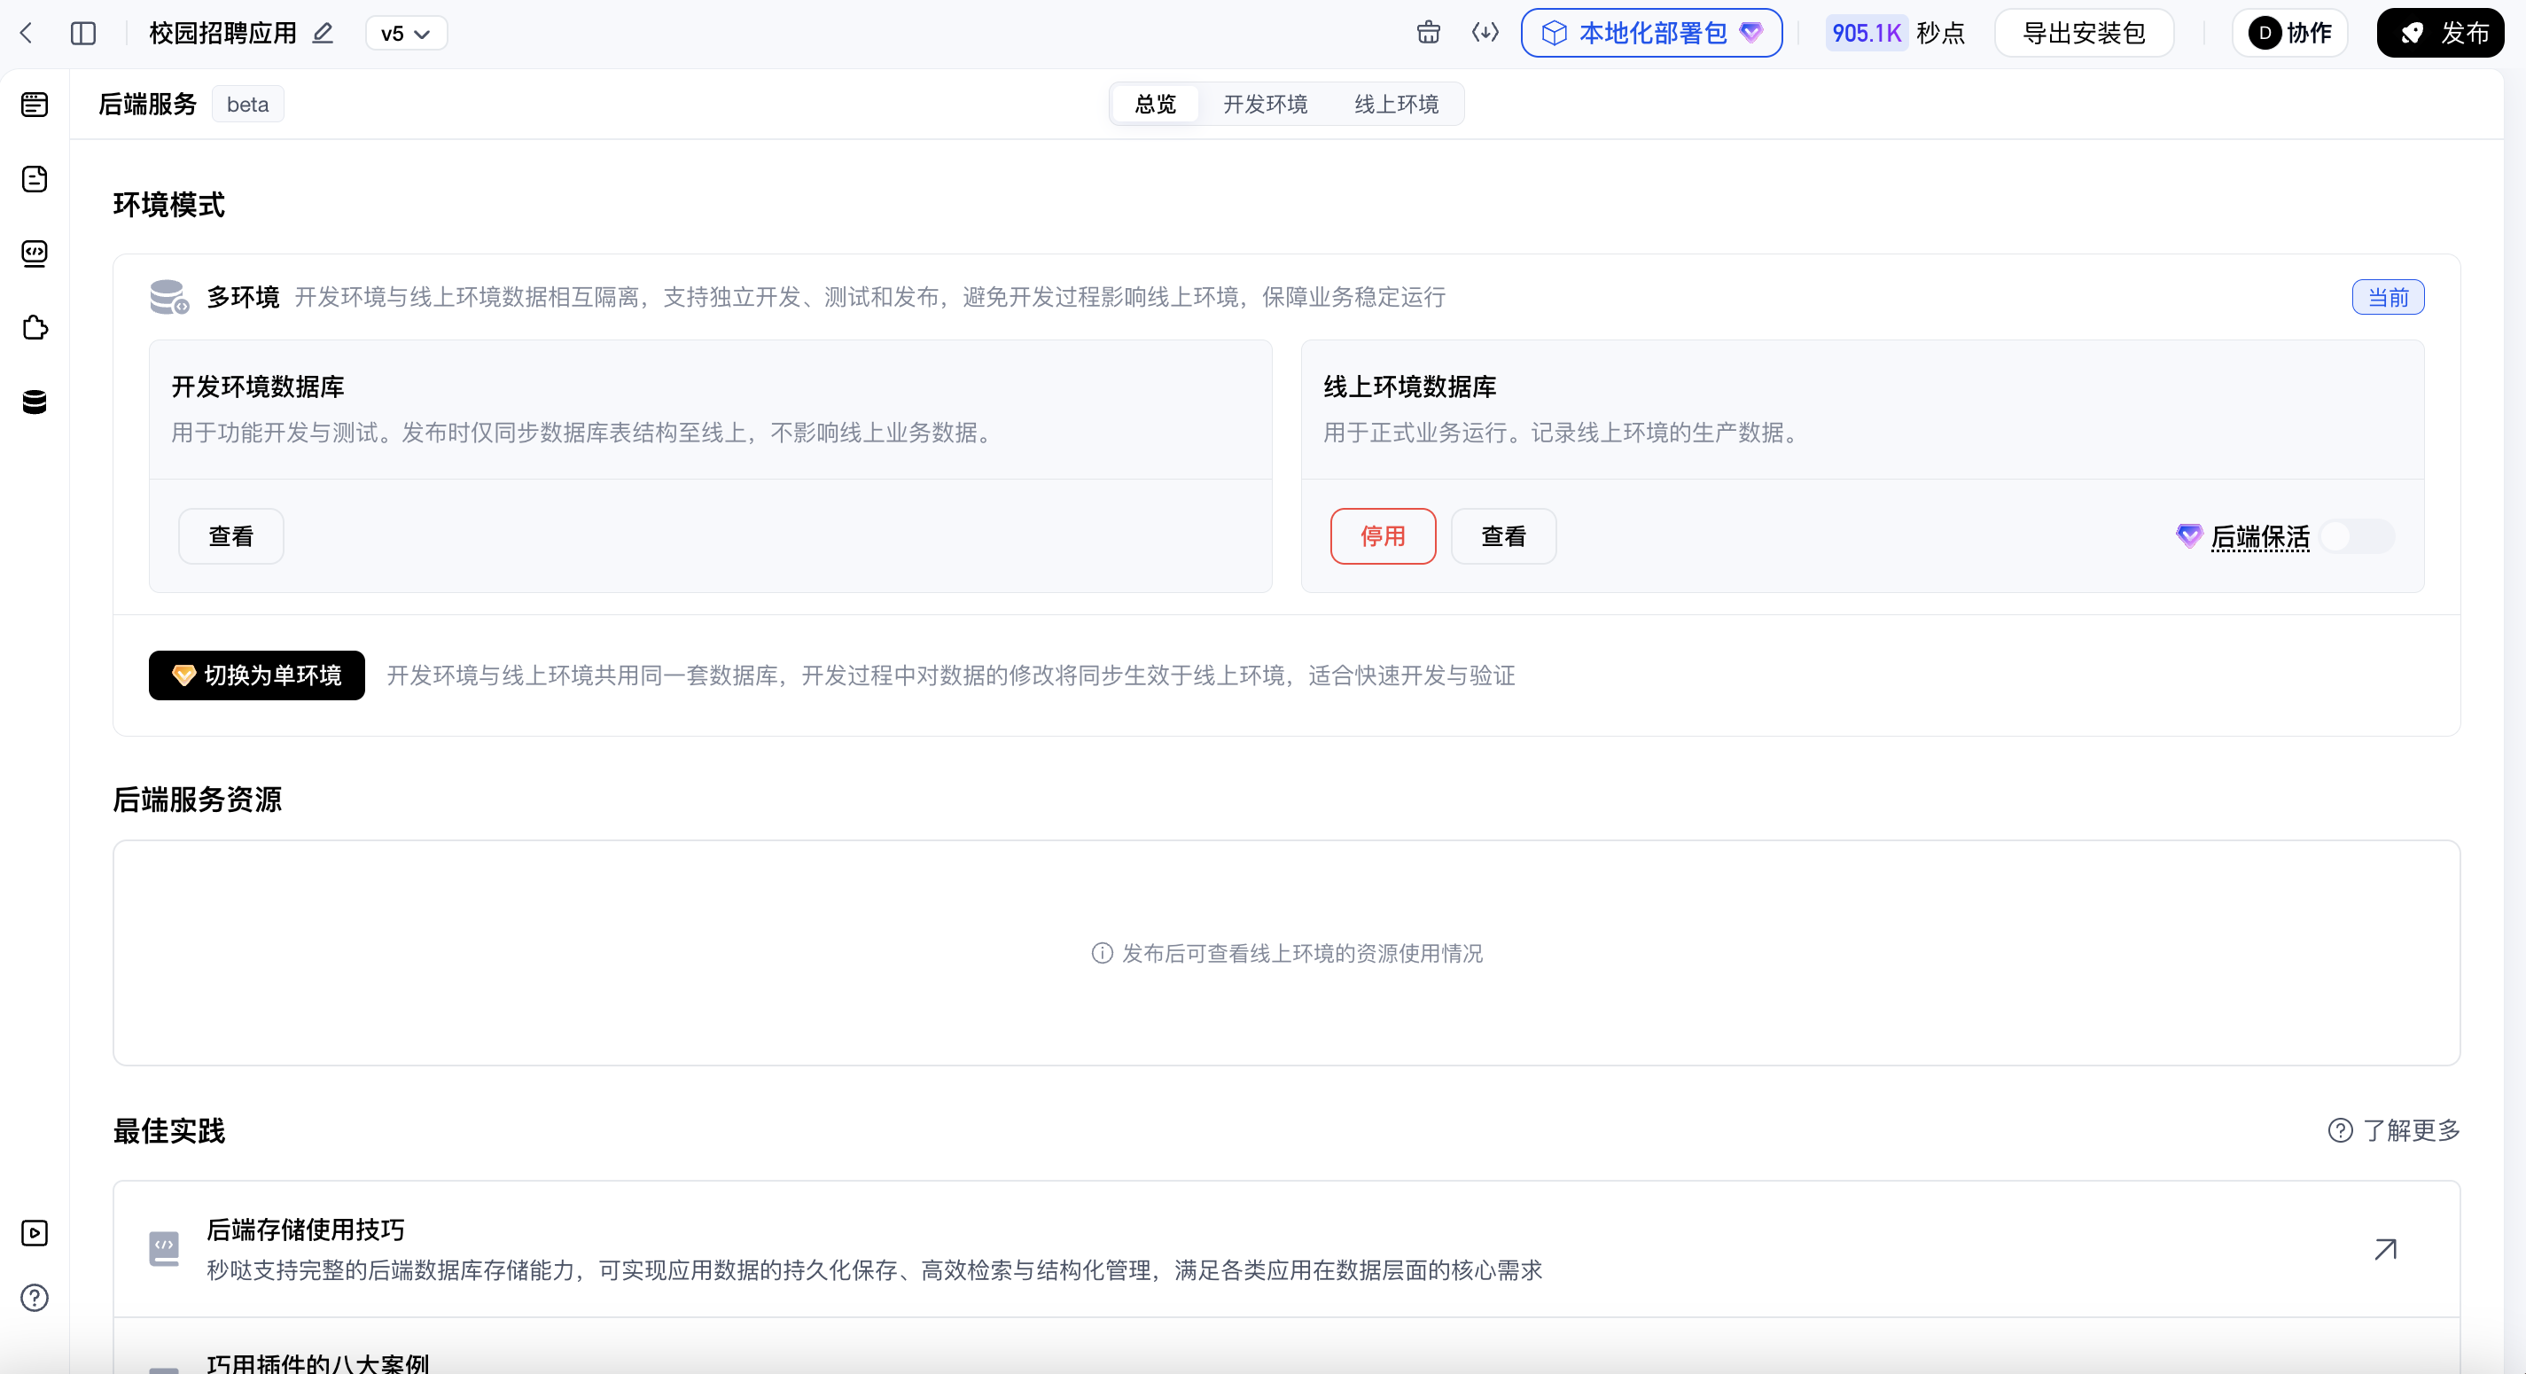Go back using the top-left arrow
The height and width of the screenshot is (1374, 2526).
click(x=27, y=34)
